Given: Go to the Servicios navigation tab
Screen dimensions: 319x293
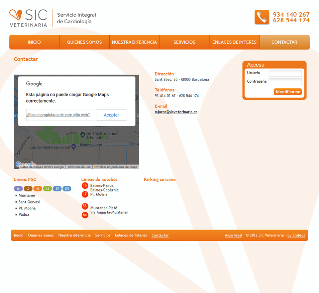Looking at the screenshot, I should click(184, 42).
